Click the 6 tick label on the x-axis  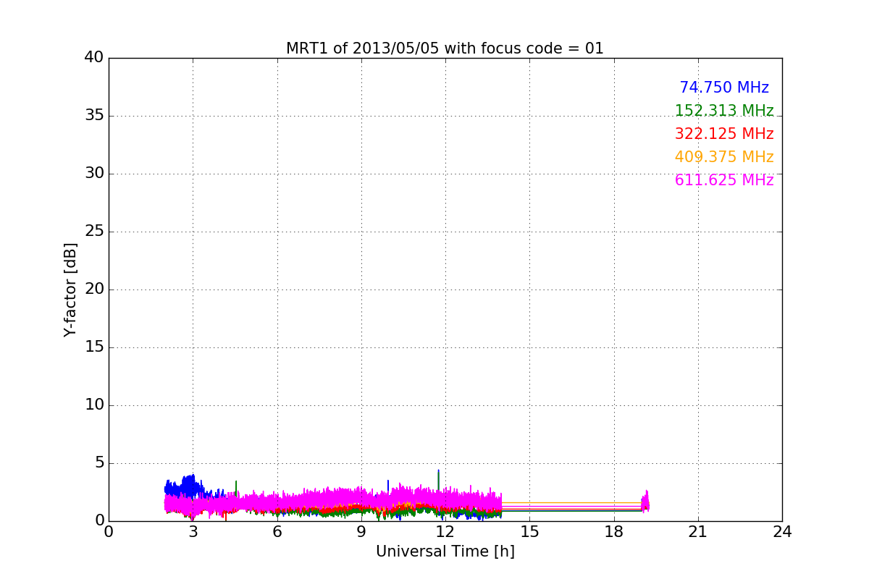[277, 532]
